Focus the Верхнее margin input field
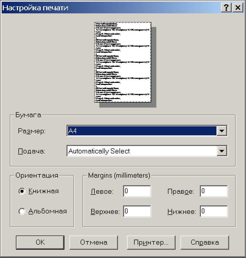This screenshot has width=246, height=258. coord(137,211)
